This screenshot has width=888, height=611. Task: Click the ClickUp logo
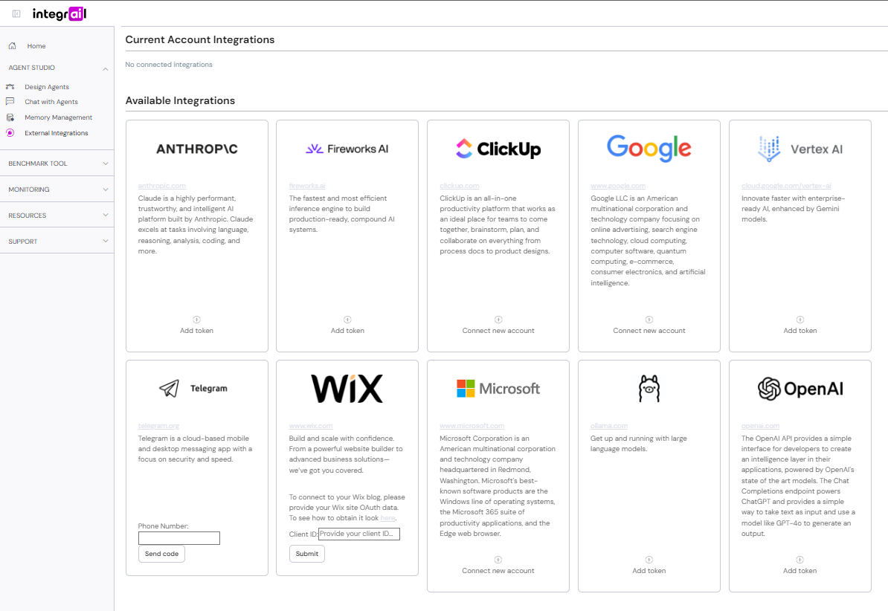(x=498, y=149)
